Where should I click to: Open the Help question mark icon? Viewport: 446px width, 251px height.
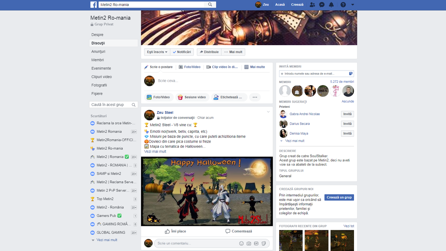click(x=343, y=5)
